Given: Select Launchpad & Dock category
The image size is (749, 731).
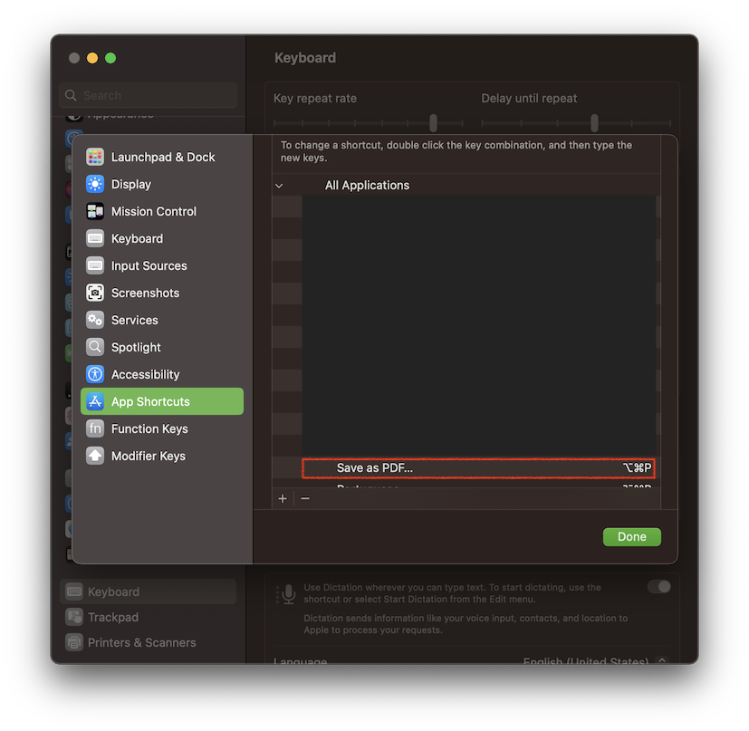Looking at the screenshot, I should (x=162, y=157).
